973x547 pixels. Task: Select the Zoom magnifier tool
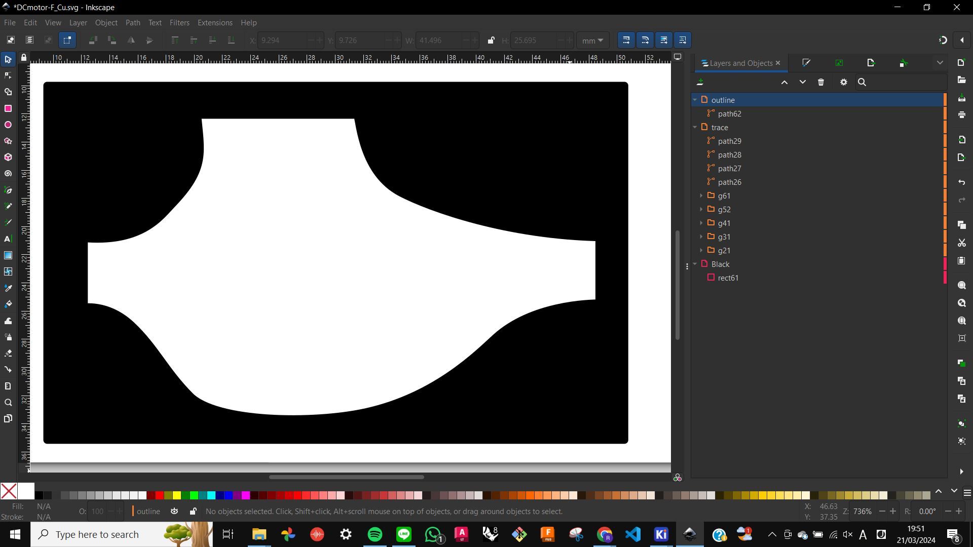pos(8,403)
